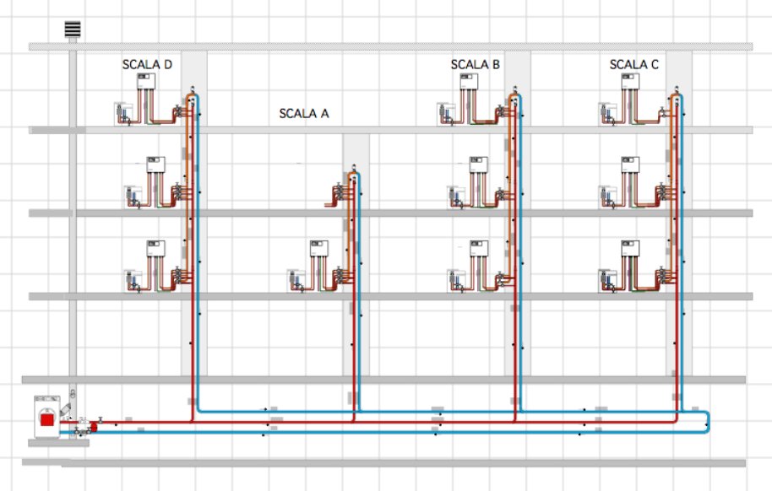This screenshot has width=772, height=491.
Task: Select the chimney cap on the roof
Action: 73,29
